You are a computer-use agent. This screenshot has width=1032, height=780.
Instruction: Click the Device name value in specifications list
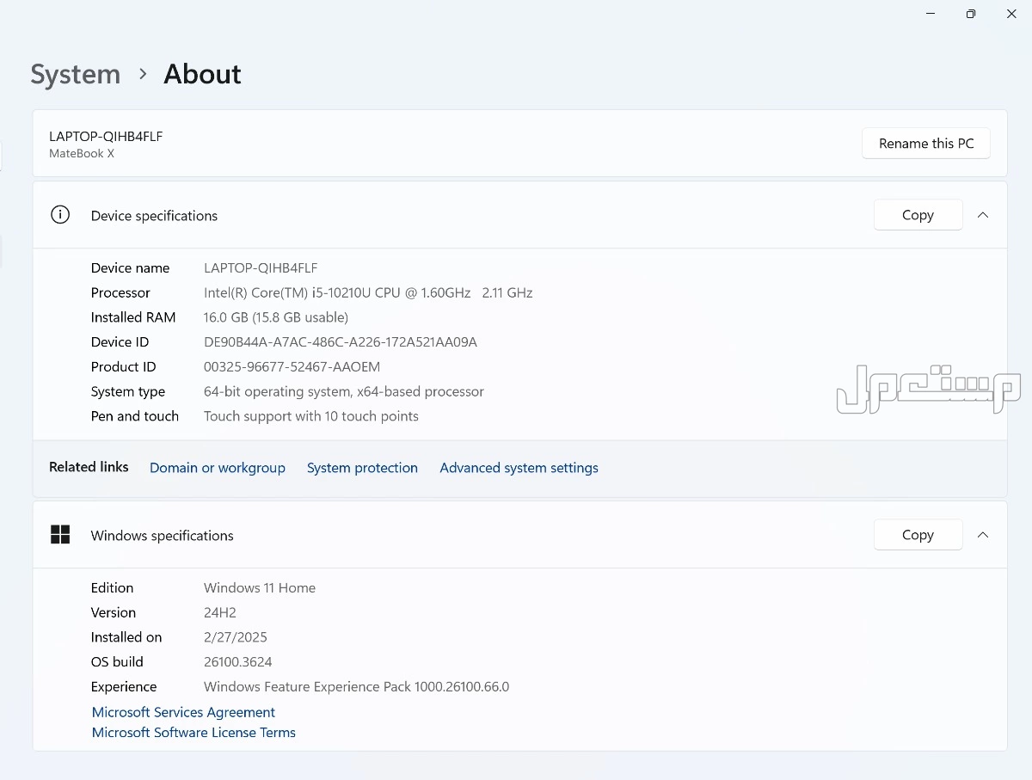(x=261, y=268)
